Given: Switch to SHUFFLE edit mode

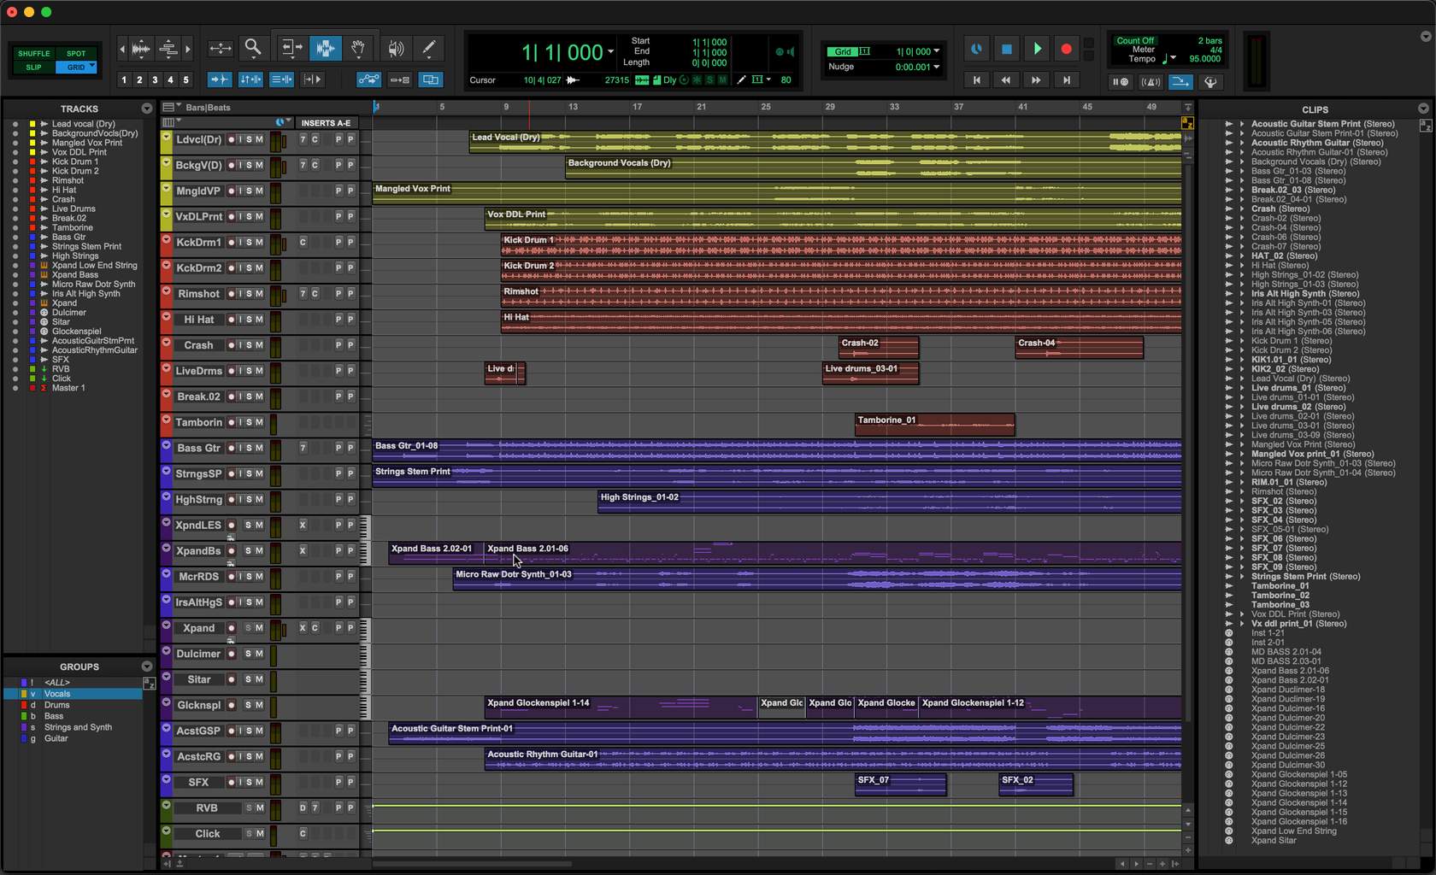Looking at the screenshot, I should [x=33, y=53].
